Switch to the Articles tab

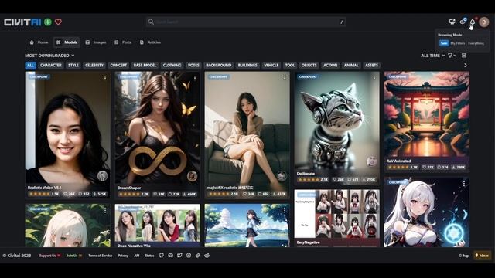(x=150, y=42)
